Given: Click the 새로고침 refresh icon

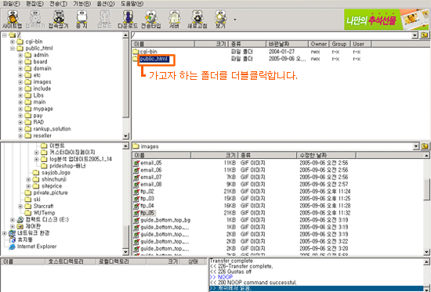Looking at the screenshot, I should 197,20.
